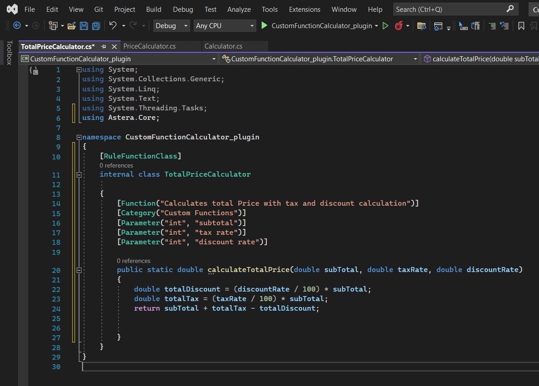
Task: Open the Any CPU platform dropdown
Action: point(225,26)
